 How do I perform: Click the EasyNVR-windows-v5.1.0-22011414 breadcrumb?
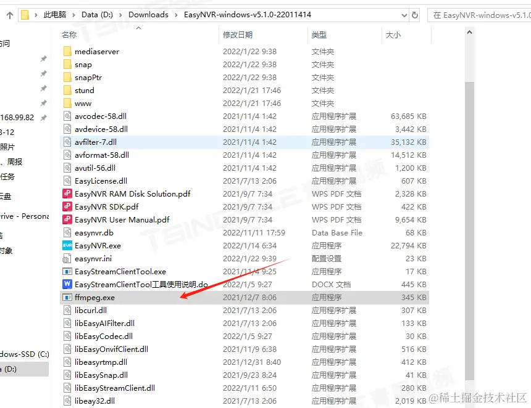pos(248,15)
